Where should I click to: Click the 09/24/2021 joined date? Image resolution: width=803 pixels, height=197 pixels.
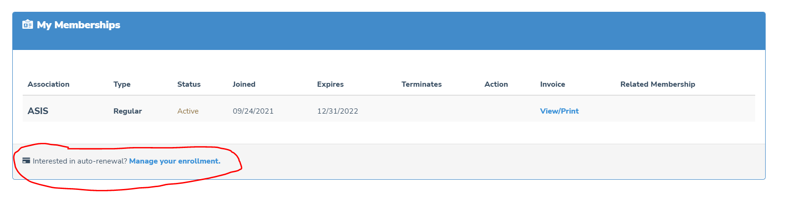point(253,111)
